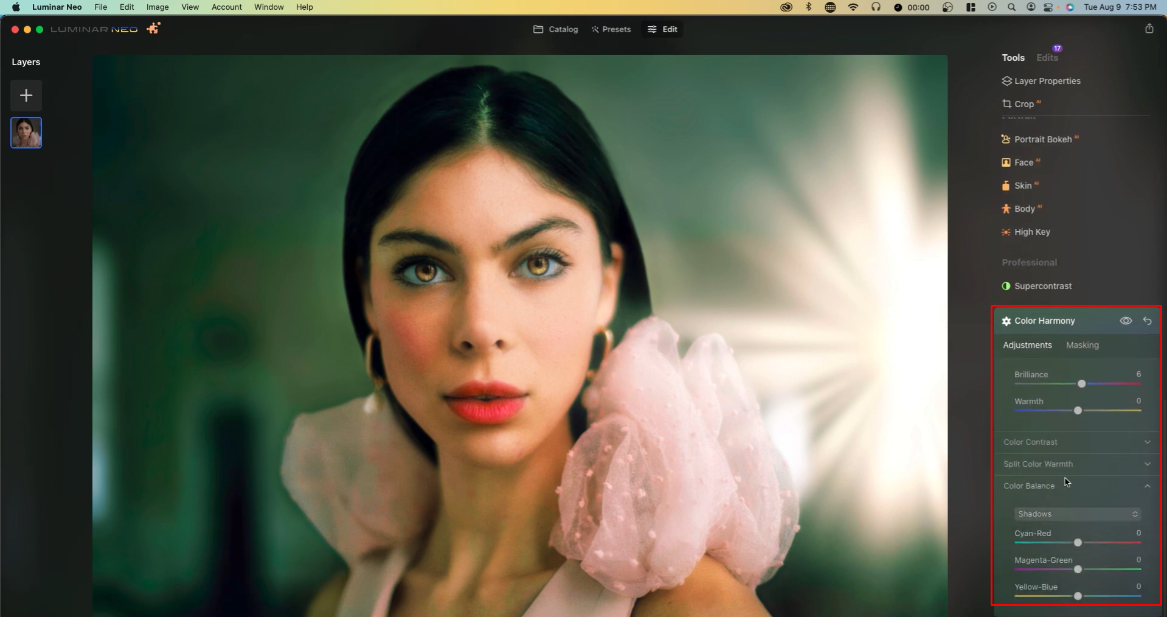The width and height of the screenshot is (1167, 617).
Task: Open the View menu
Action: coord(190,7)
